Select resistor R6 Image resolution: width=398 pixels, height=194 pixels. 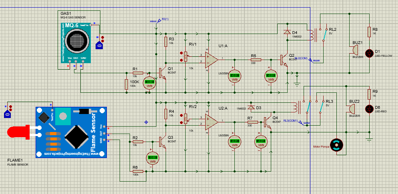click(138, 172)
